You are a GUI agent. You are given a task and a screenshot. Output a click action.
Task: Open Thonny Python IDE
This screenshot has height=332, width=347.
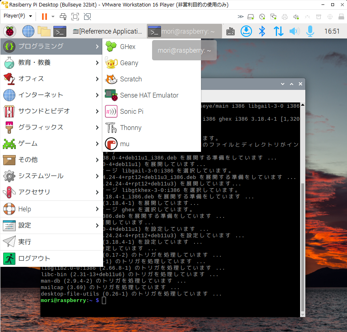tap(152, 128)
